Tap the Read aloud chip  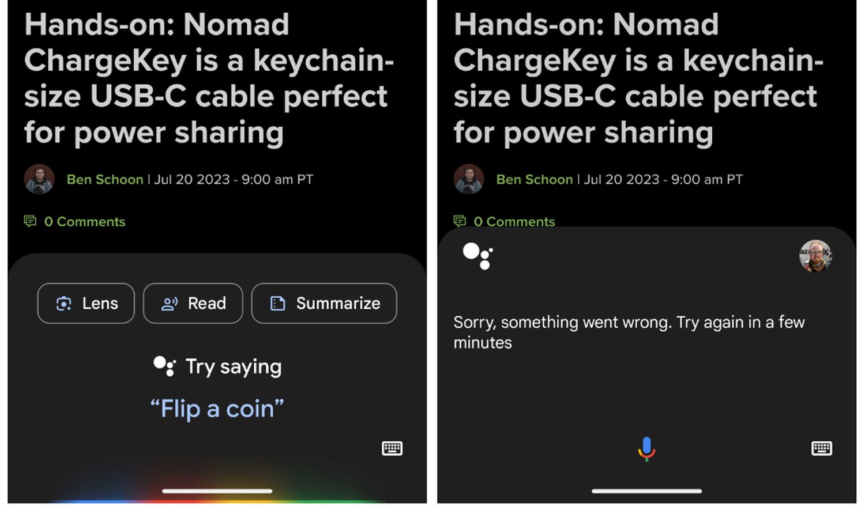(x=193, y=303)
